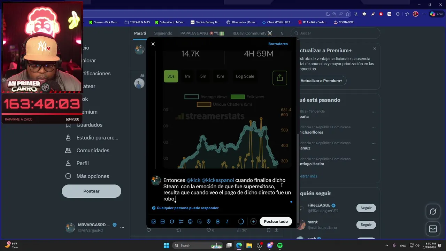Tag a location with pin icon
Screen dimensions: 446x251
(x=209, y=221)
